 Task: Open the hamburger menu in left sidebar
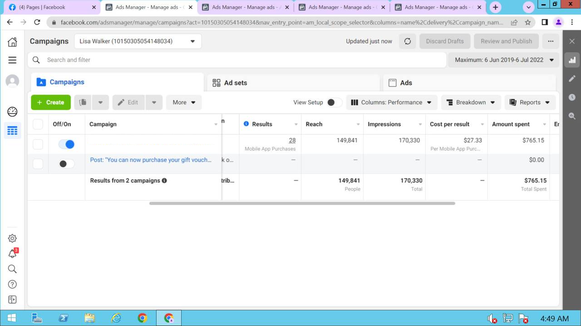pyautogui.click(x=12, y=60)
